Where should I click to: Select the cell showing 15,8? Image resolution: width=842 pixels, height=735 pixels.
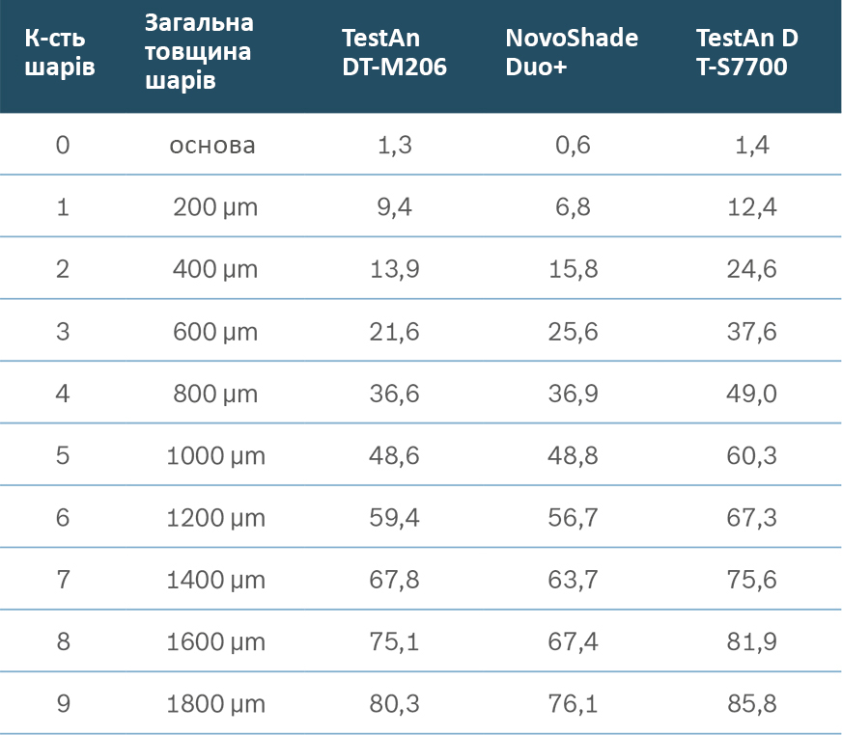pos(572,269)
